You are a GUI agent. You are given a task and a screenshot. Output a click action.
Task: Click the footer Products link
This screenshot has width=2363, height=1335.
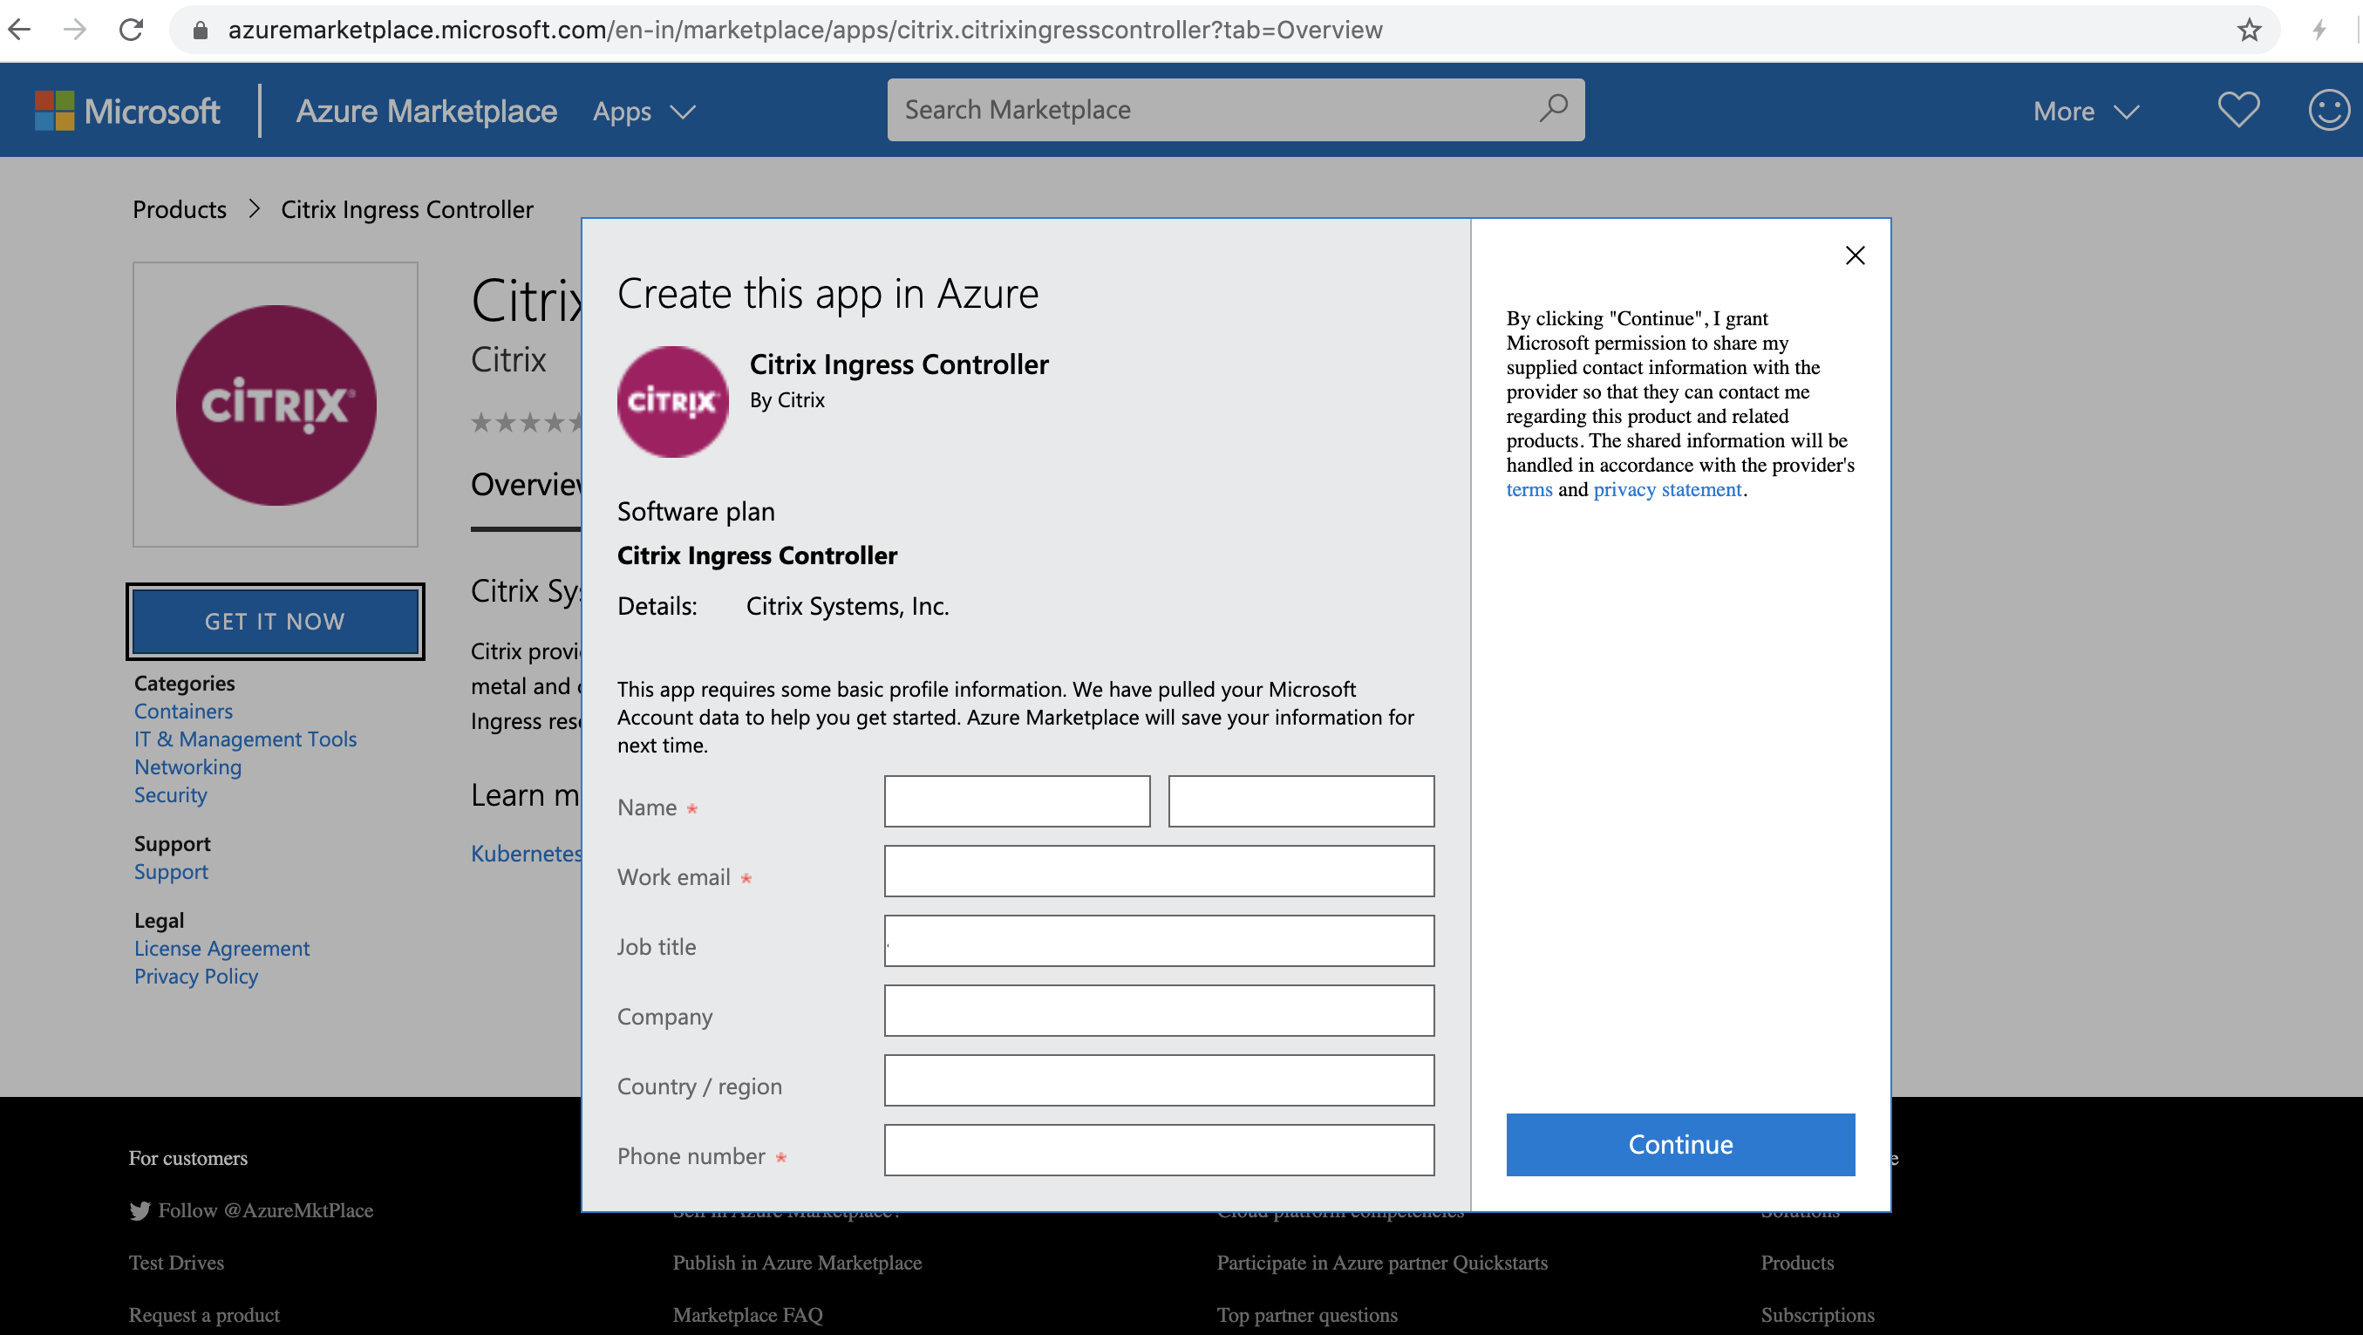pyautogui.click(x=1797, y=1263)
